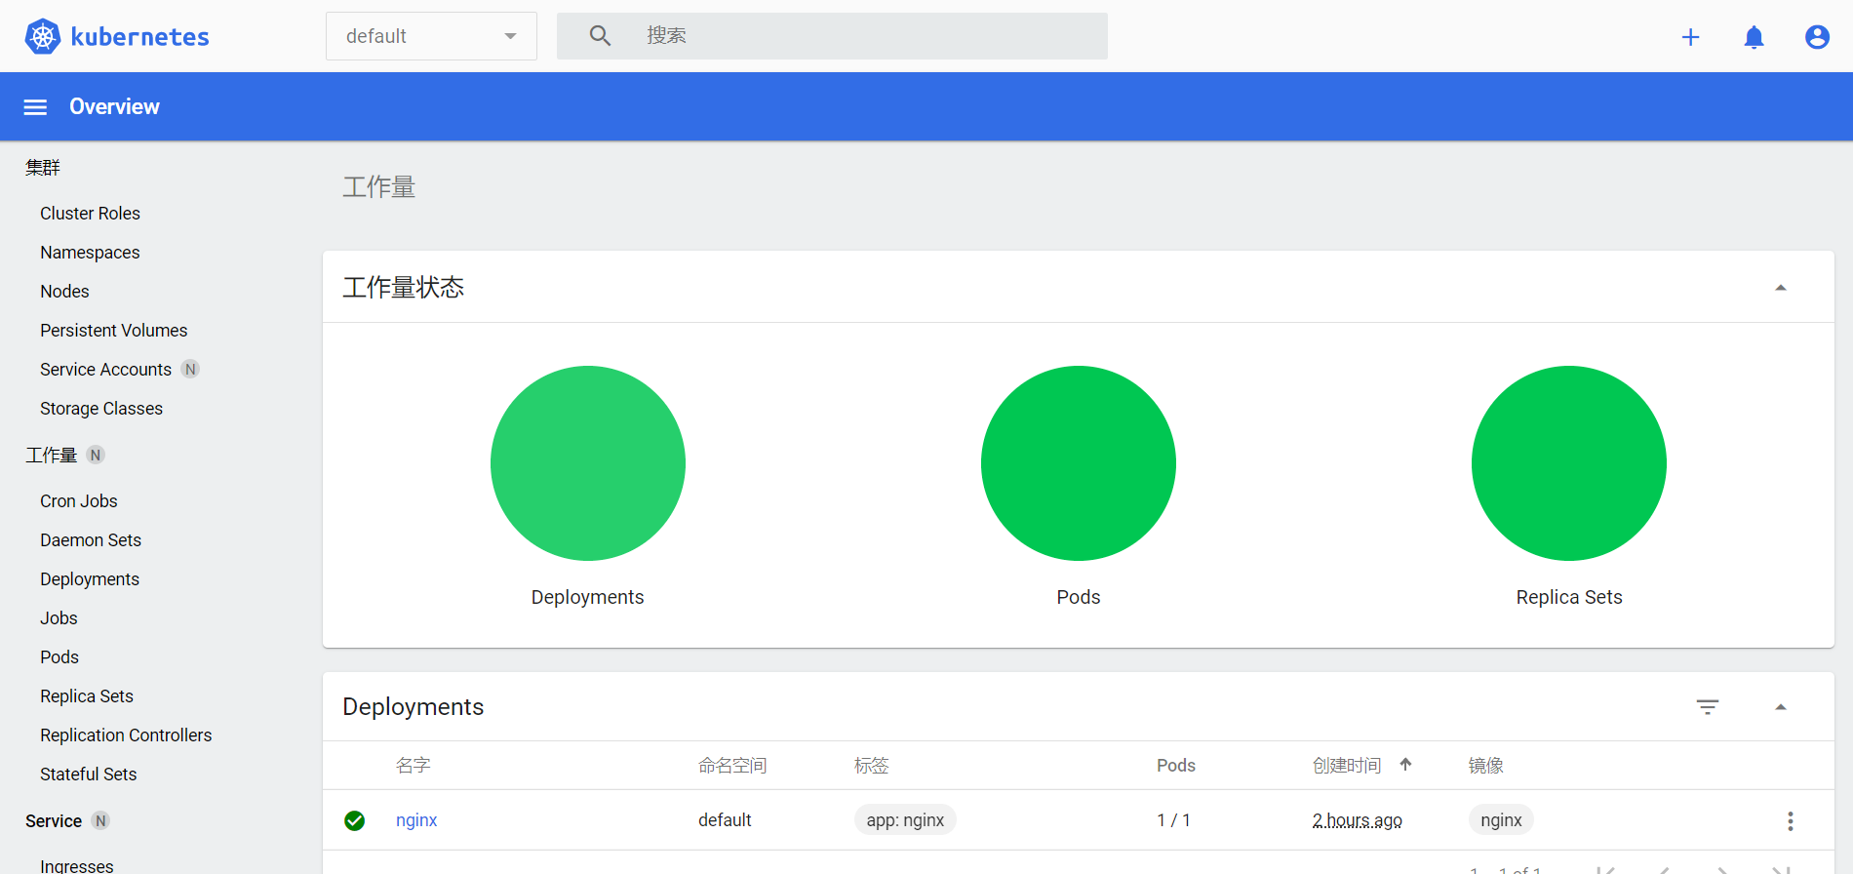Click the Pods status circle

[1079, 463]
